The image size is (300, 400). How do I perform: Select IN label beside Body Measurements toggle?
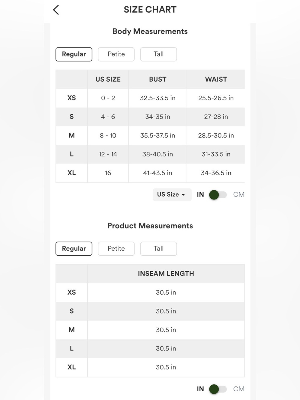tap(200, 195)
